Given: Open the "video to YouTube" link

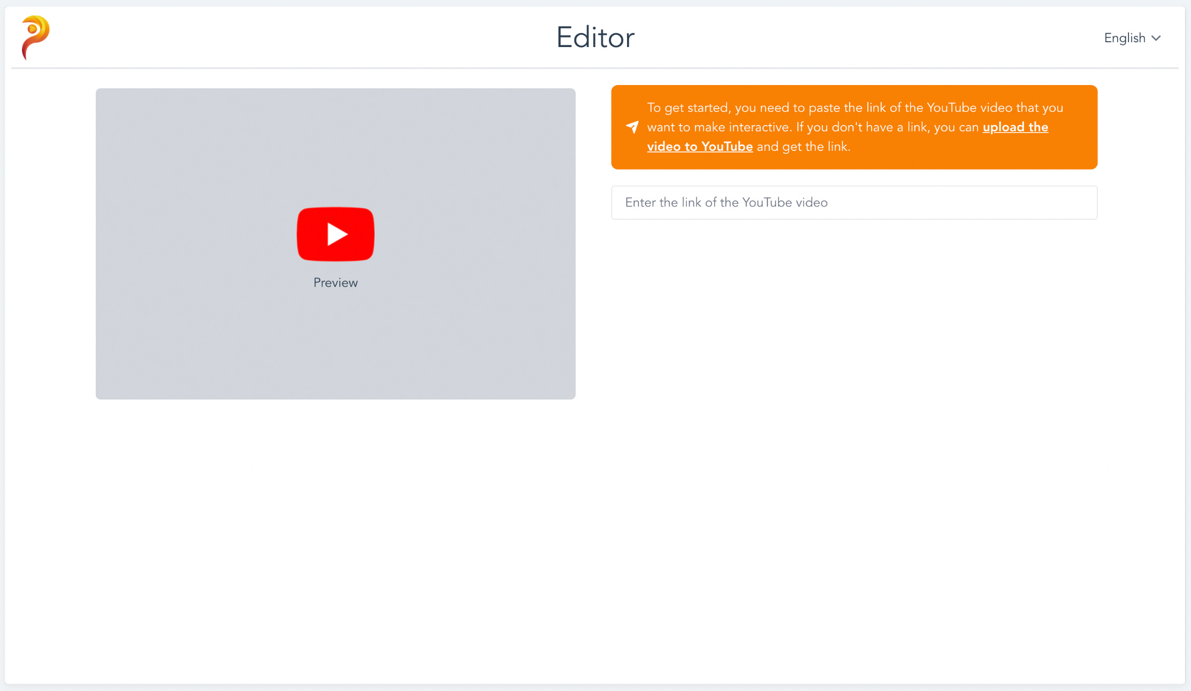Looking at the screenshot, I should (x=699, y=147).
